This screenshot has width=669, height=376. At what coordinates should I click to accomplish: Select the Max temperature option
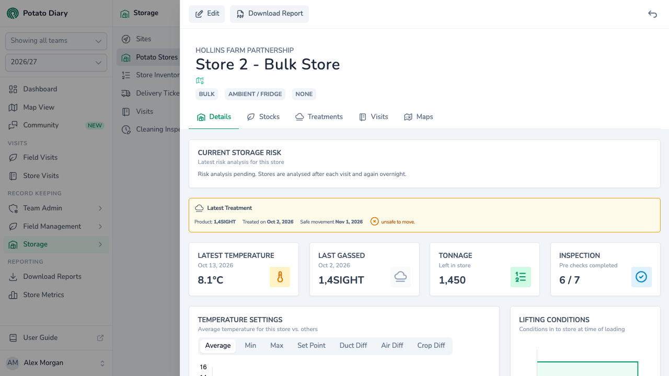[276, 346]
